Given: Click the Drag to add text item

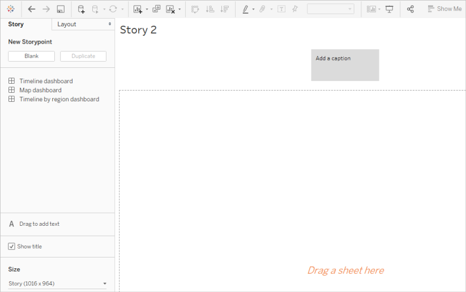Looking at the screenshot, I should tap(34, 224).
